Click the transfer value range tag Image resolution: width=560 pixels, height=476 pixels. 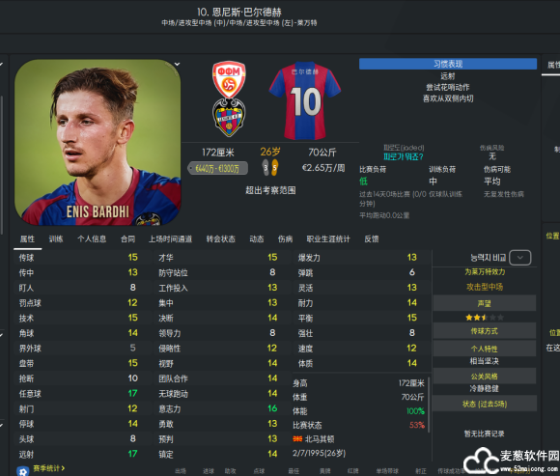[x=218, y=168]
